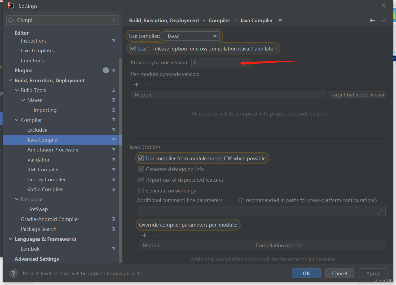Collapse the Debugger node

coord(17,199)
